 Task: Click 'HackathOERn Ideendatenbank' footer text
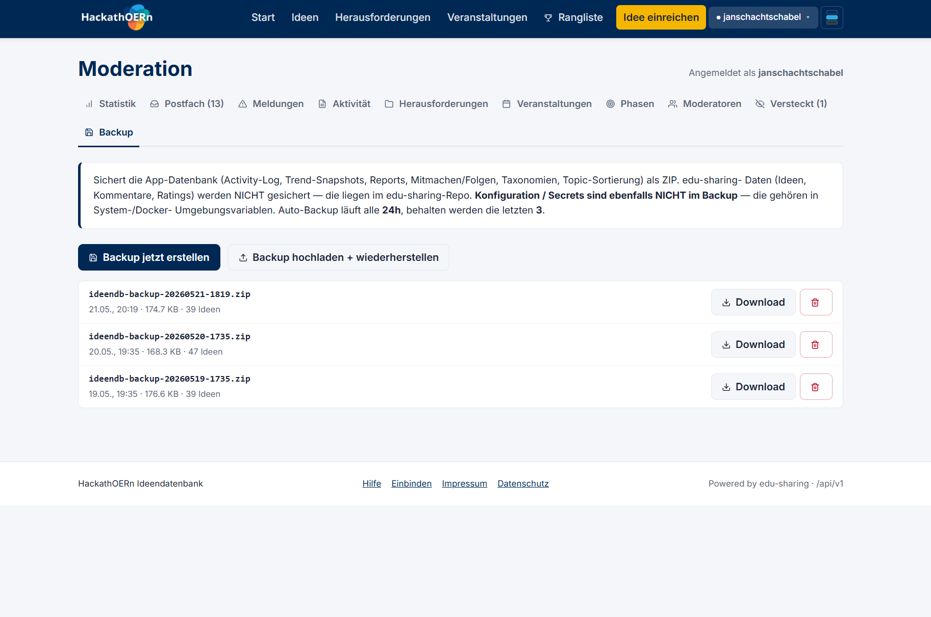140,484
